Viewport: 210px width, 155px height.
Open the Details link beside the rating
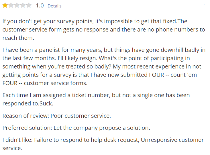click(x=54, y=6)
